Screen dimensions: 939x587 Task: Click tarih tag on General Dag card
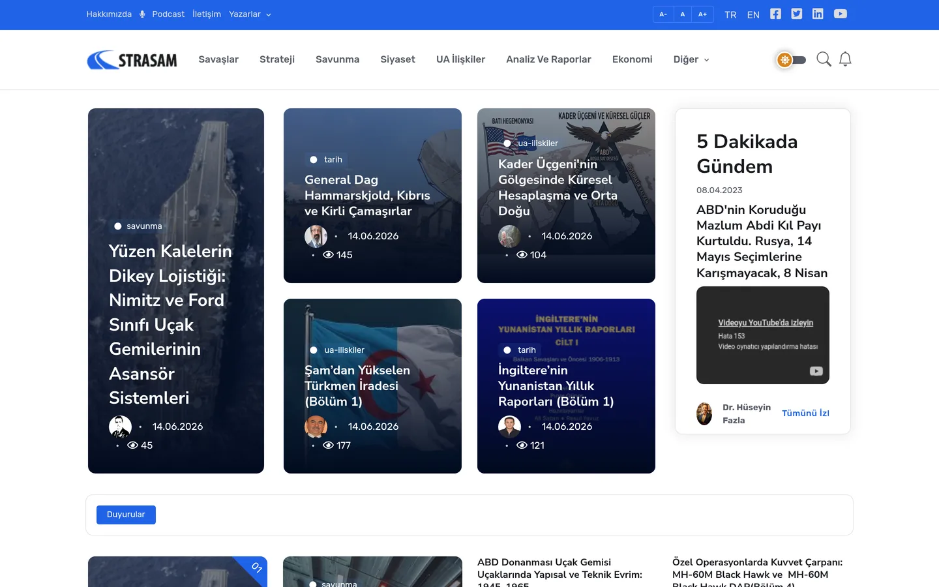[326, 160]
